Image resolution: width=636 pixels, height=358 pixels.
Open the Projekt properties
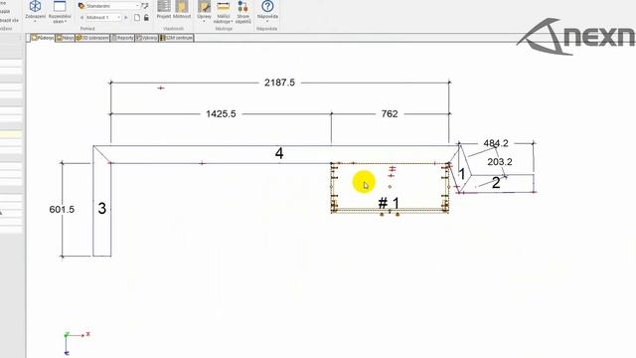pyautogui.click(x=164, y=10)
